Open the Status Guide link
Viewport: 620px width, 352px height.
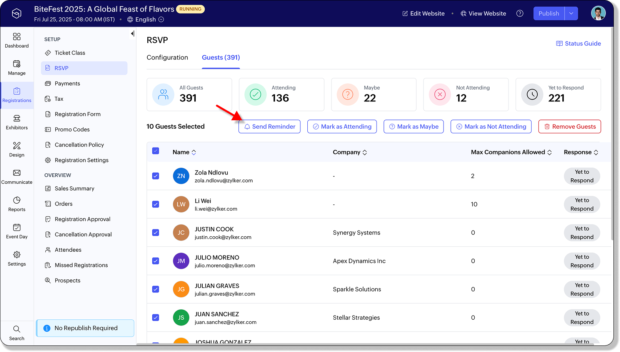point(578,43)
